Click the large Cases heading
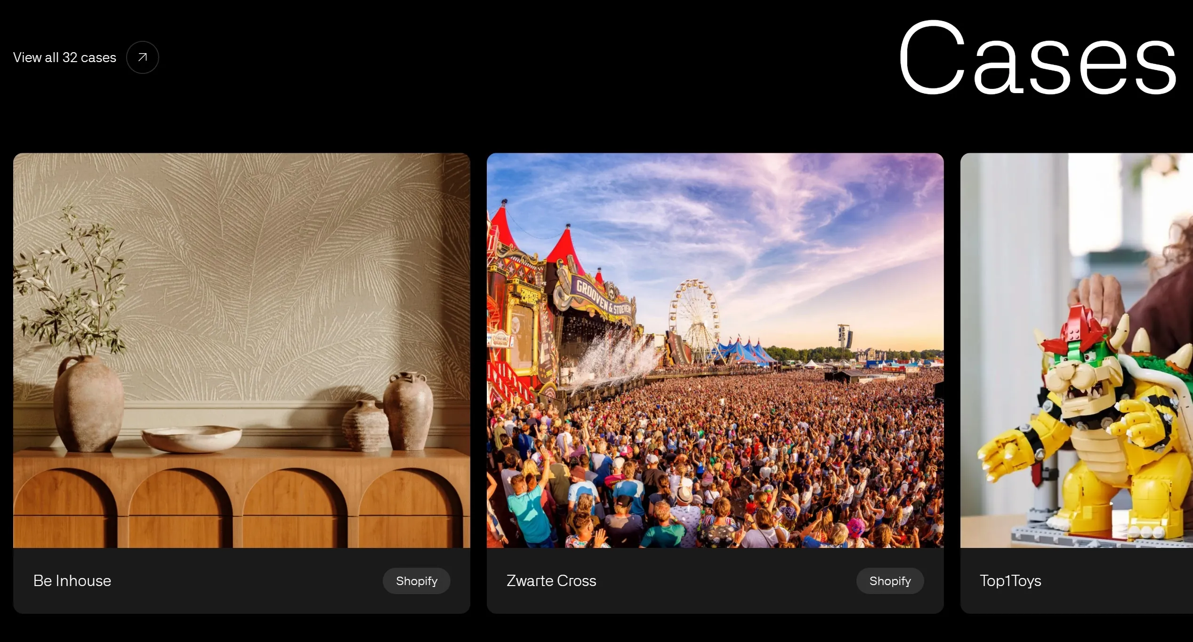Image resolution: width=1193 pixels, height=642 pixels. [x=1038, y=57]
